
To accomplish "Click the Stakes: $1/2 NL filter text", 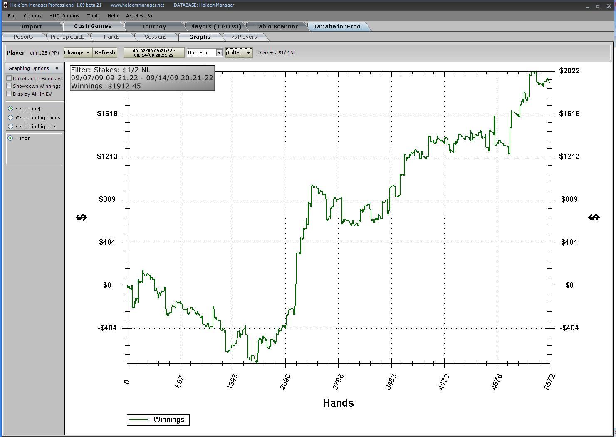I will (277, 52).
